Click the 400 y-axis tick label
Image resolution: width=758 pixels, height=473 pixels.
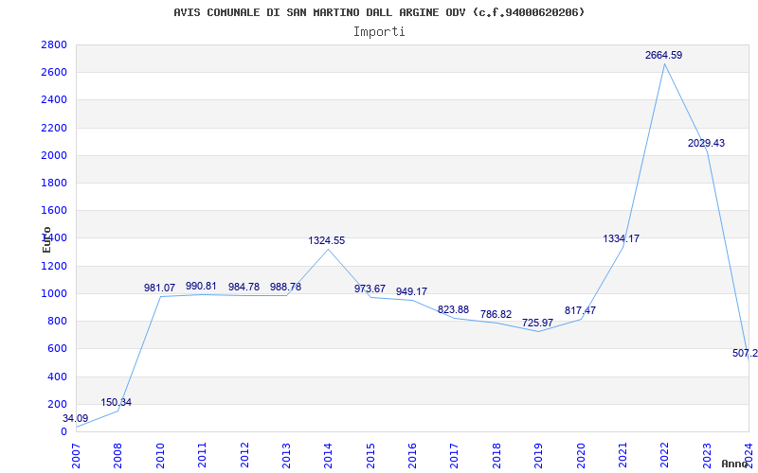(x=57, y=377)
